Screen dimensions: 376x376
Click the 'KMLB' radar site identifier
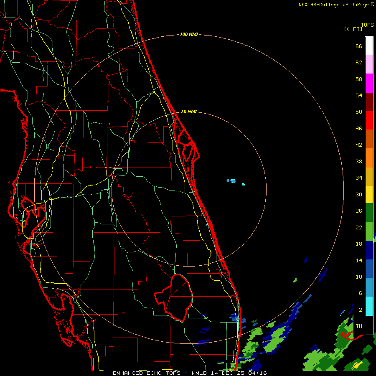[x=200, y=373]
